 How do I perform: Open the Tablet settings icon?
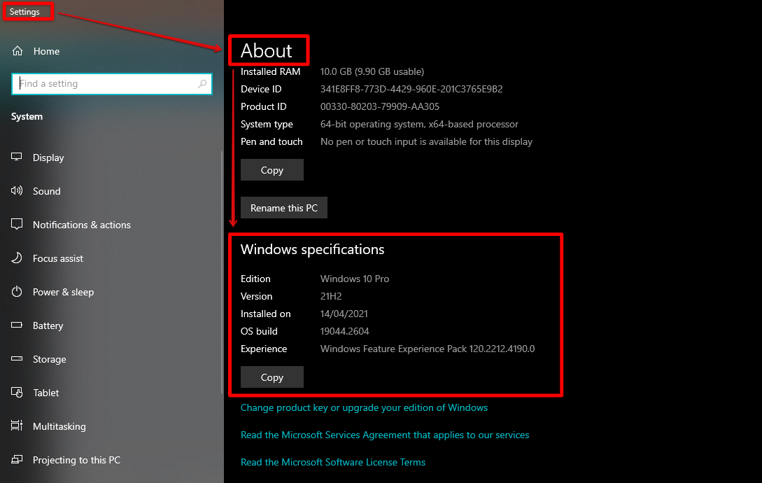(17, 392)
